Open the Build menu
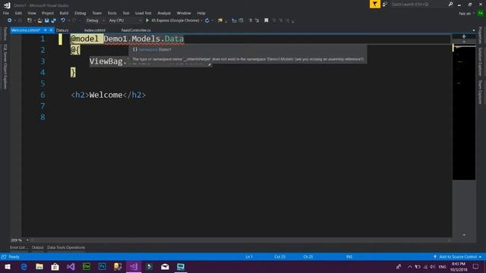The image size is (486, 273). click(64, 13)
